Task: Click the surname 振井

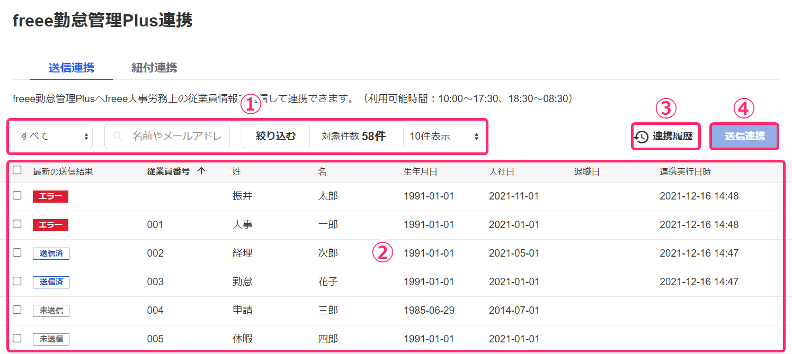Action: [242, 196]
